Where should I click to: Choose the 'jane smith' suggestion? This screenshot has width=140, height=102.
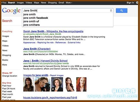[x=67, y=14]
